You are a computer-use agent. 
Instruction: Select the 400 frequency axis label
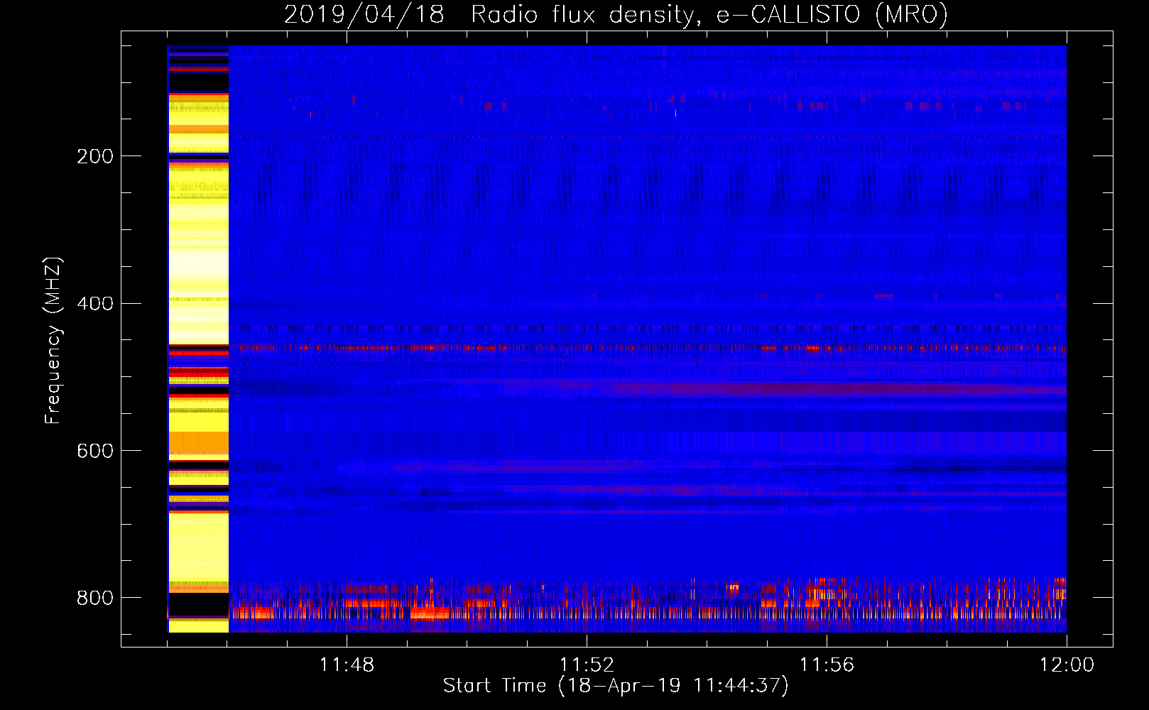(95, 304)
